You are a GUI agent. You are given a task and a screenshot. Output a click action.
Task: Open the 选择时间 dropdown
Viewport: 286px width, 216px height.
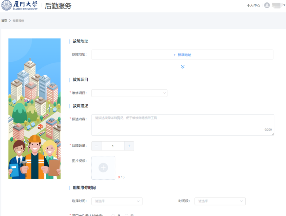[117, 201]
